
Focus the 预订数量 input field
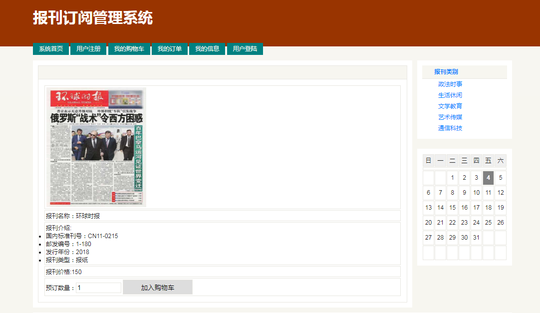[98, 288]
